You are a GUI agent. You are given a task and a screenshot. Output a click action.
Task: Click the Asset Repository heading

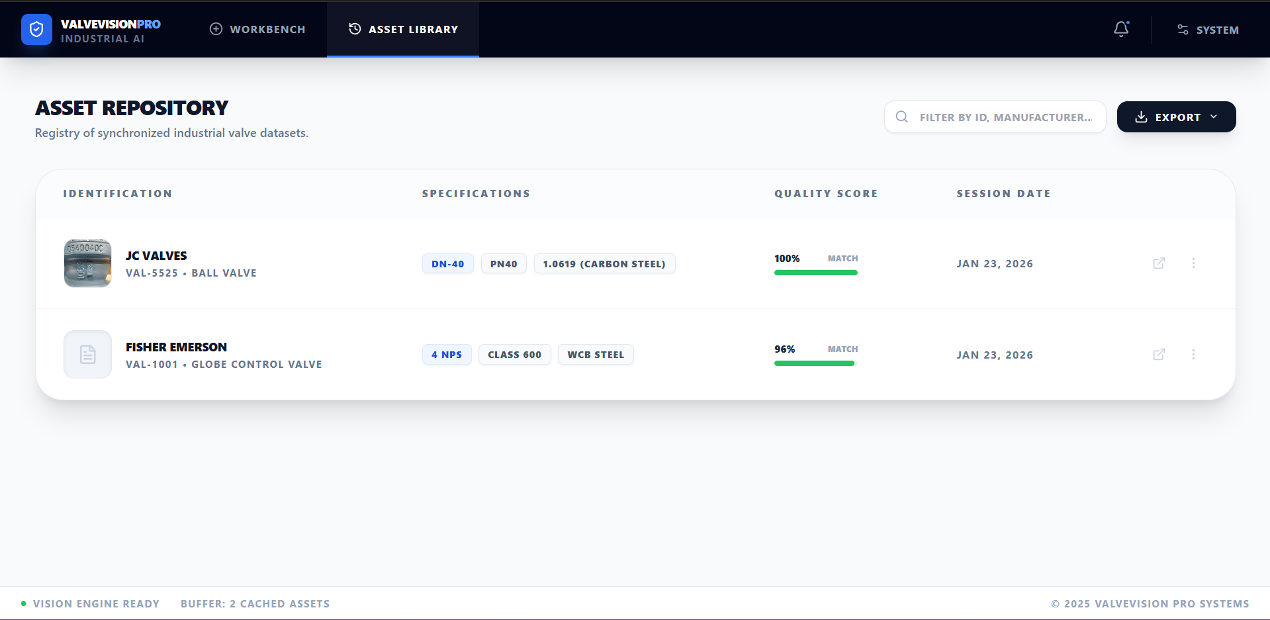pyautogui.click(x=132, y=108)
